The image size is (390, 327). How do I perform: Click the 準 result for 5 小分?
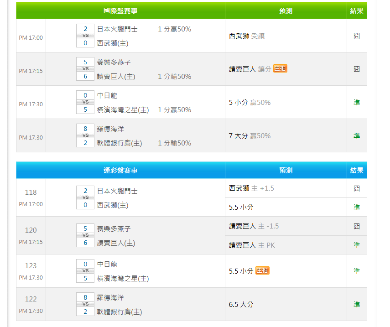click(x=357, y=102)
